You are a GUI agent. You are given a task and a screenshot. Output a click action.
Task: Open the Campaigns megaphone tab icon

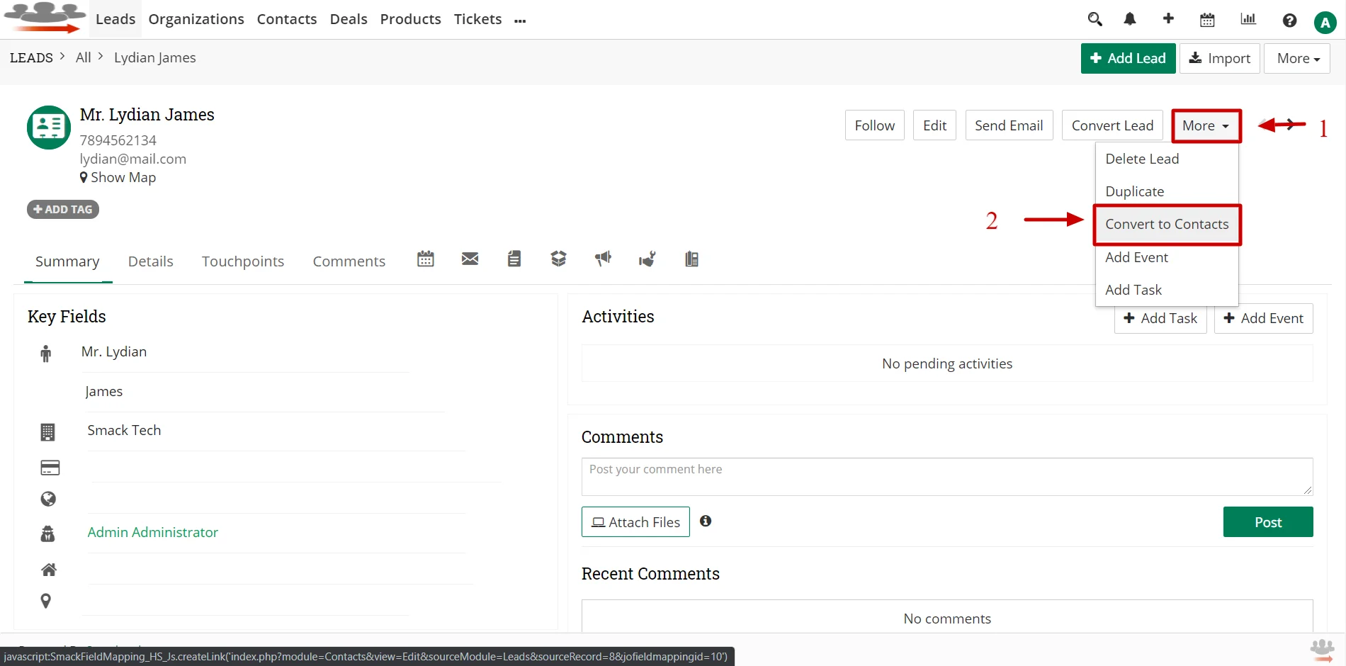coord(603,259)
